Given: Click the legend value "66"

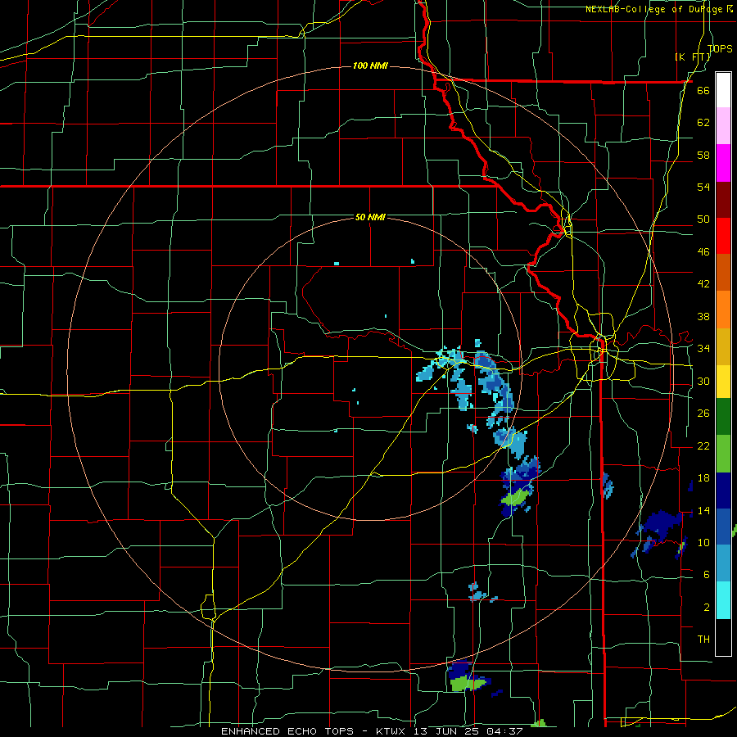Looking at the screenshot, I should point(703,90).
